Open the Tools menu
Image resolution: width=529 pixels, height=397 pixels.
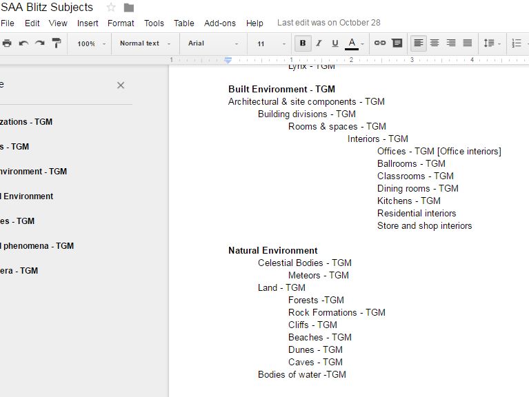point(154,23)
